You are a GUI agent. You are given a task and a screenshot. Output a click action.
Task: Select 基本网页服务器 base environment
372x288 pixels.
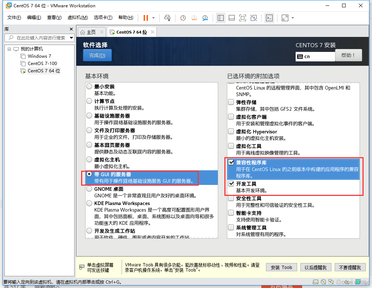89,145
